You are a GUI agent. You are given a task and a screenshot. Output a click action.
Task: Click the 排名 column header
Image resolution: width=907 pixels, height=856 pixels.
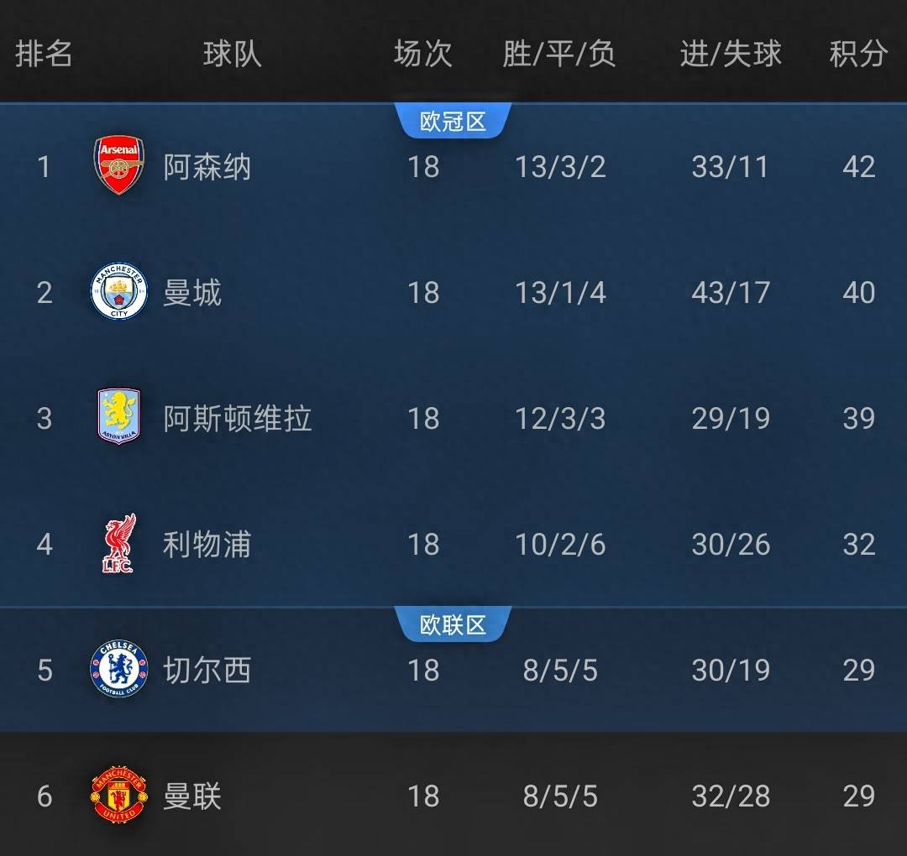click(x=44, y=54)
